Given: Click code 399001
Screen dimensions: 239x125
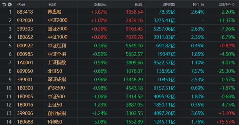Looking at the screenshot, I should 25,80.
